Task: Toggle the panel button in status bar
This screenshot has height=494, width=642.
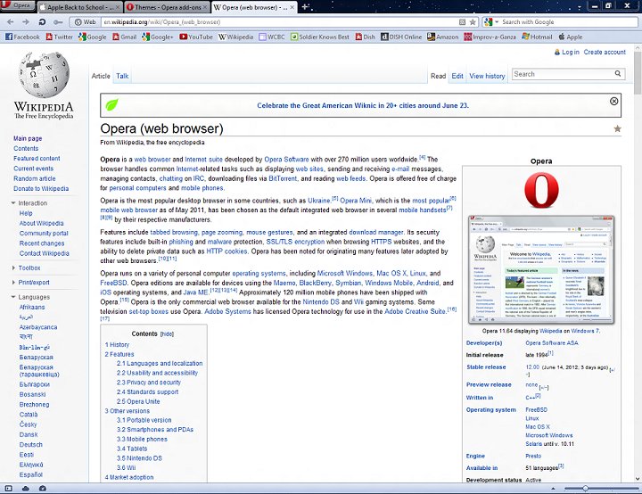Action: pyautogui.click(x=9, y=489)
